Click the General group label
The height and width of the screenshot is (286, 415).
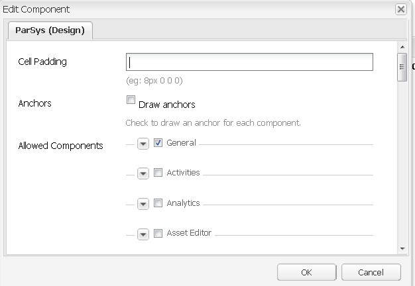[x=181, y=143]
